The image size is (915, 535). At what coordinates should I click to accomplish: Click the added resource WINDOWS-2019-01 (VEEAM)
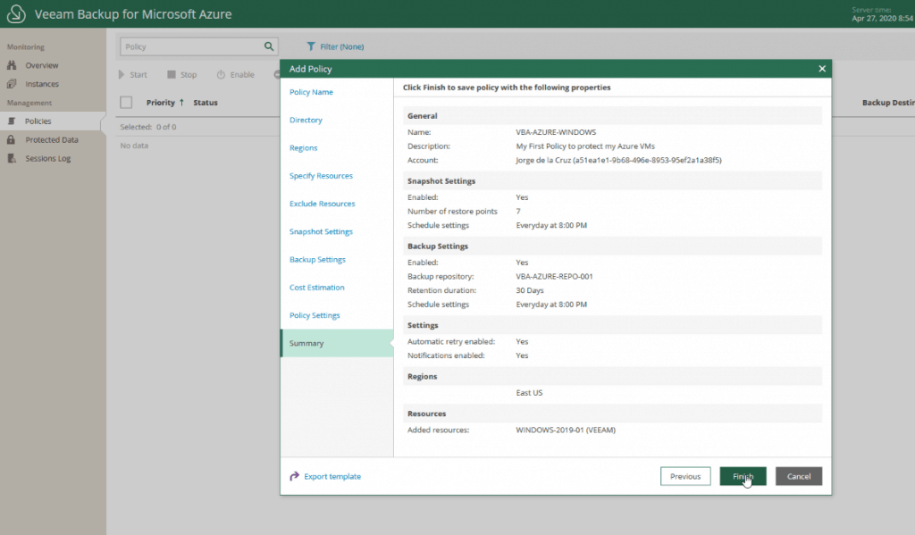566,430
